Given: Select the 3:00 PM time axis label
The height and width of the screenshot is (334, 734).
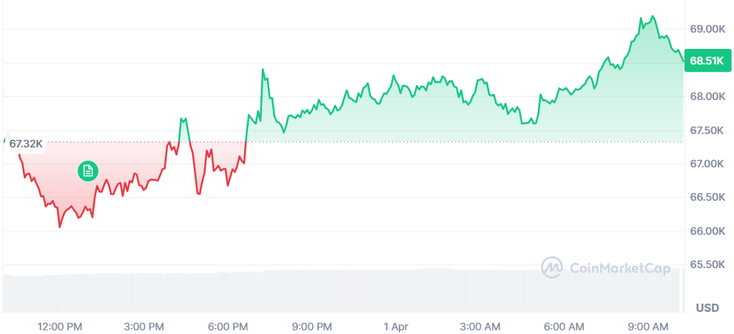Looking at the screenshot, I should point(144,326).
